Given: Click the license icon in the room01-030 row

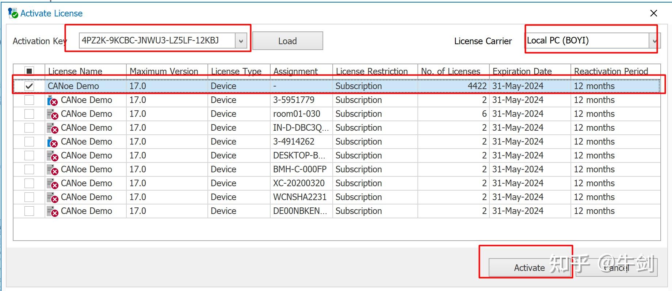Looking at the screenshot, I should pos(53,114).
